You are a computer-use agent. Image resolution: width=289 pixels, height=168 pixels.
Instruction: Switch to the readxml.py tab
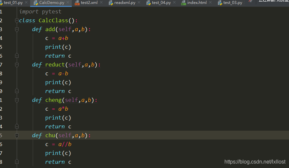tap(125, 3)
